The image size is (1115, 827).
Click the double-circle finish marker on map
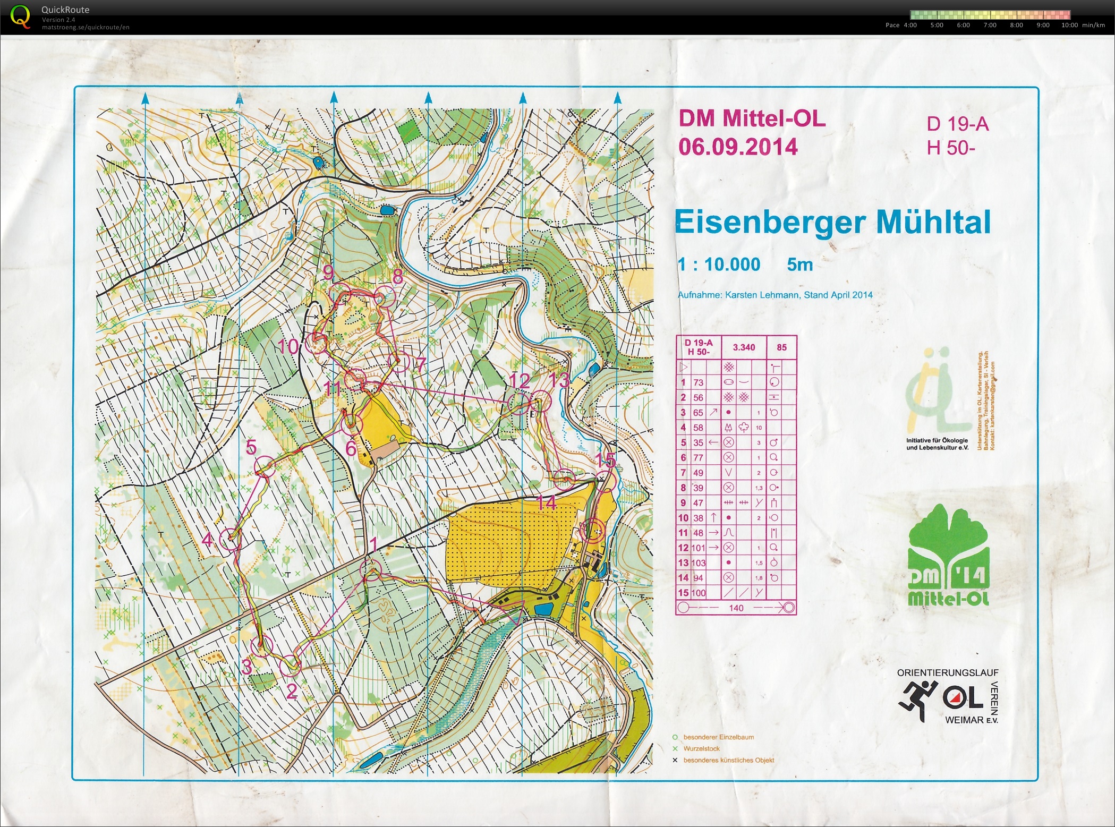(x=593, y=530)
